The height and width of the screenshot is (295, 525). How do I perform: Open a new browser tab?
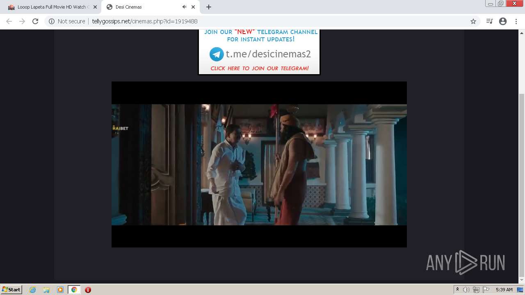click(209, 7)
